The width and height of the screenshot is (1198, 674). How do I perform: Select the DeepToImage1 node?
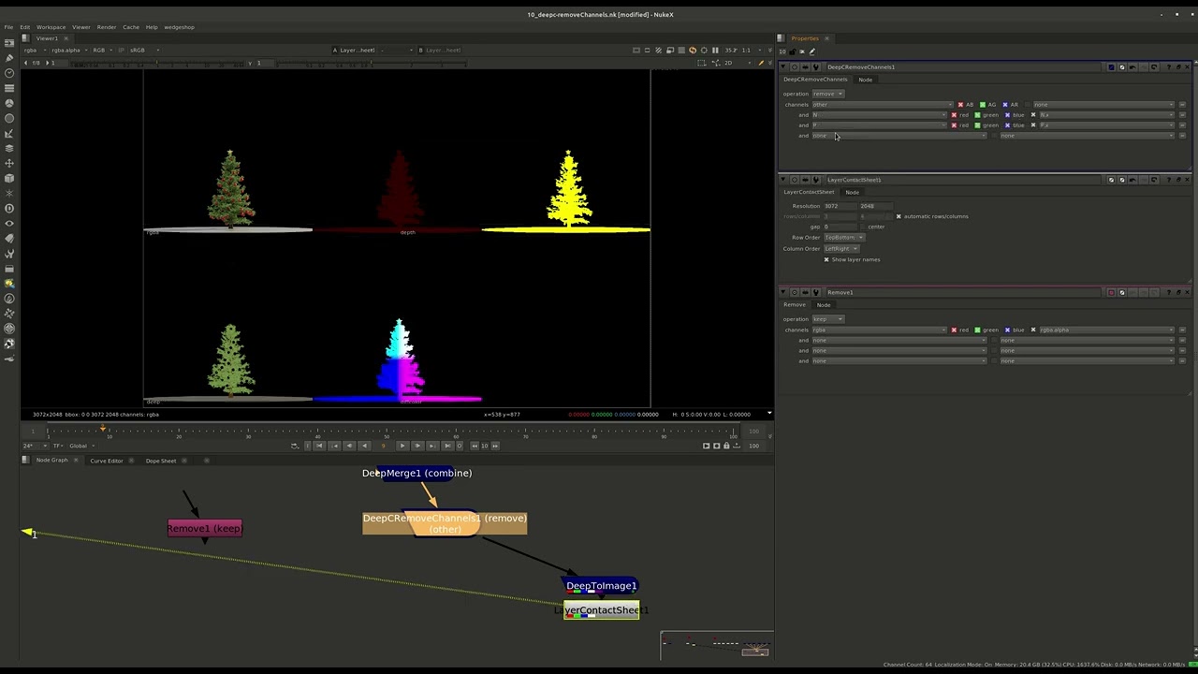coord(601,586)
